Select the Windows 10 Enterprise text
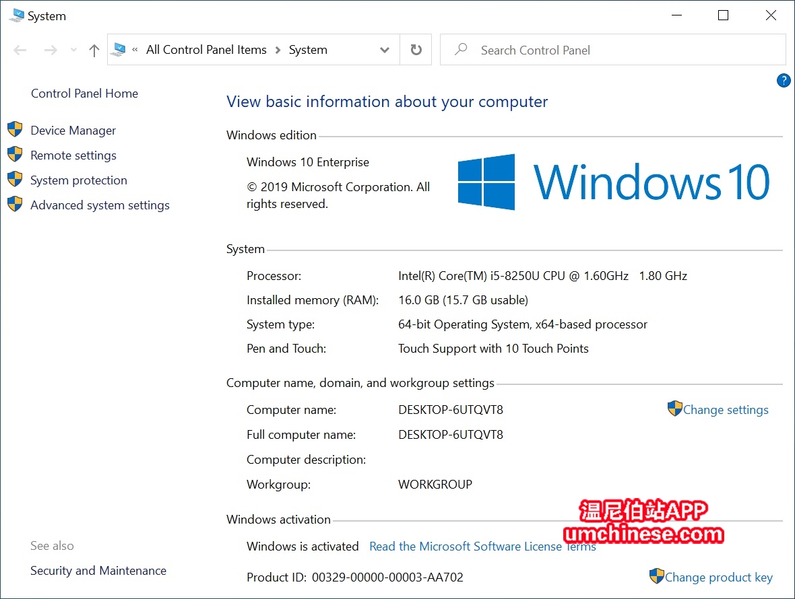 tap(308, 162)
